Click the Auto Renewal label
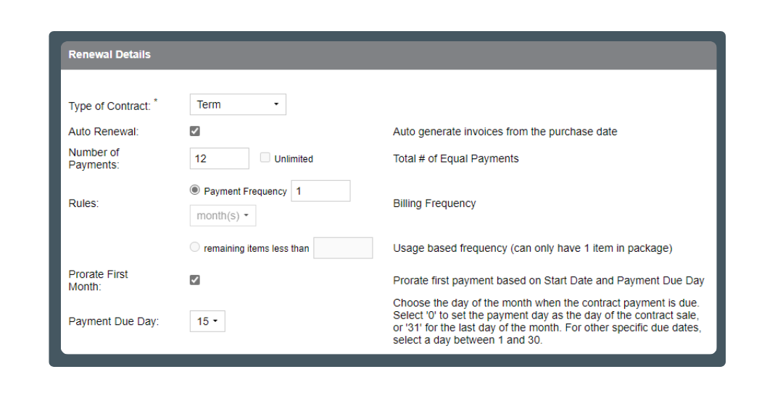The height and width of the screenshot is (398, 783). [x=103, y=132]
